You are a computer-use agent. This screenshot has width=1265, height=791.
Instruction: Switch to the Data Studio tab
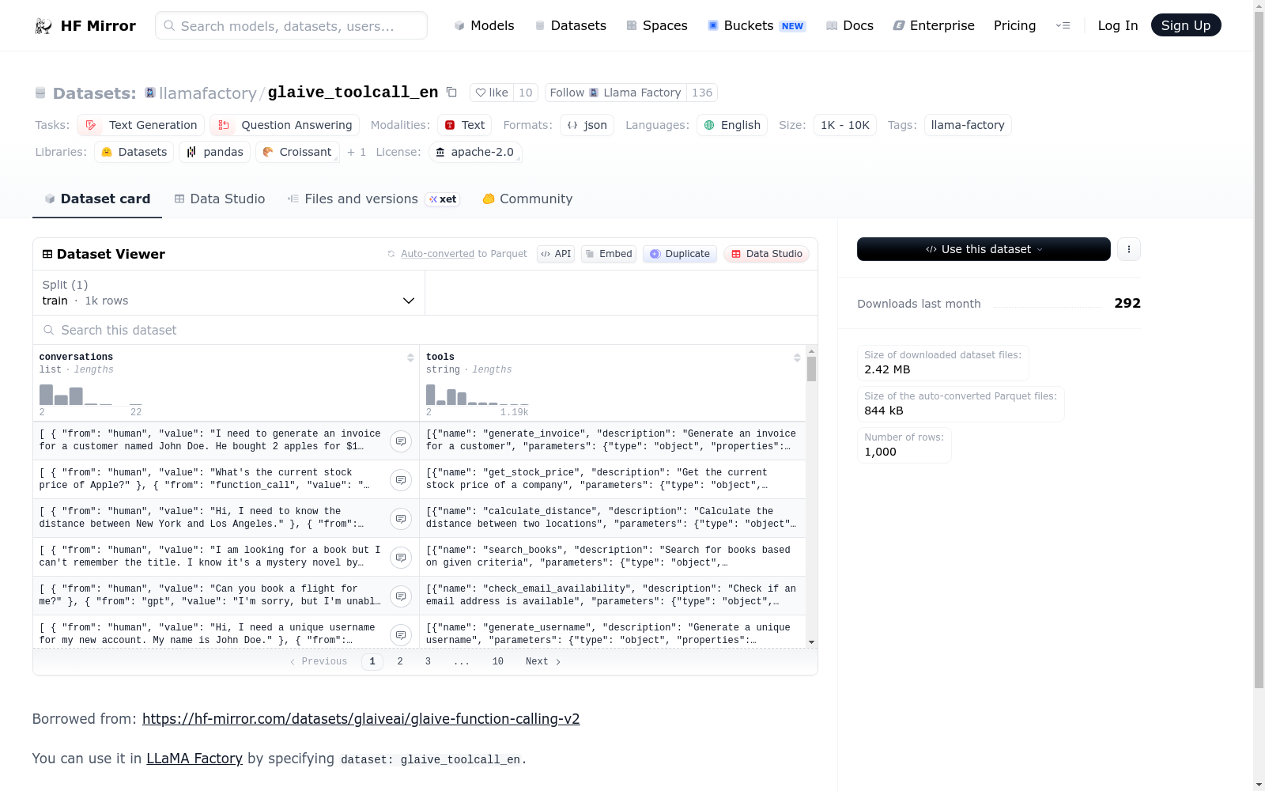(x=220, y=199)
